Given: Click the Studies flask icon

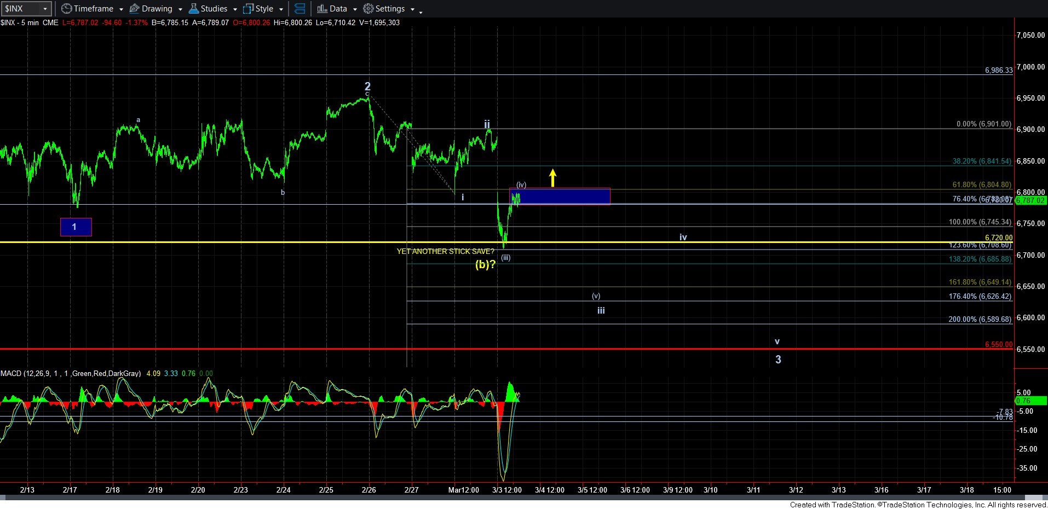Looking at the screenshot, I should pos(194,9).
